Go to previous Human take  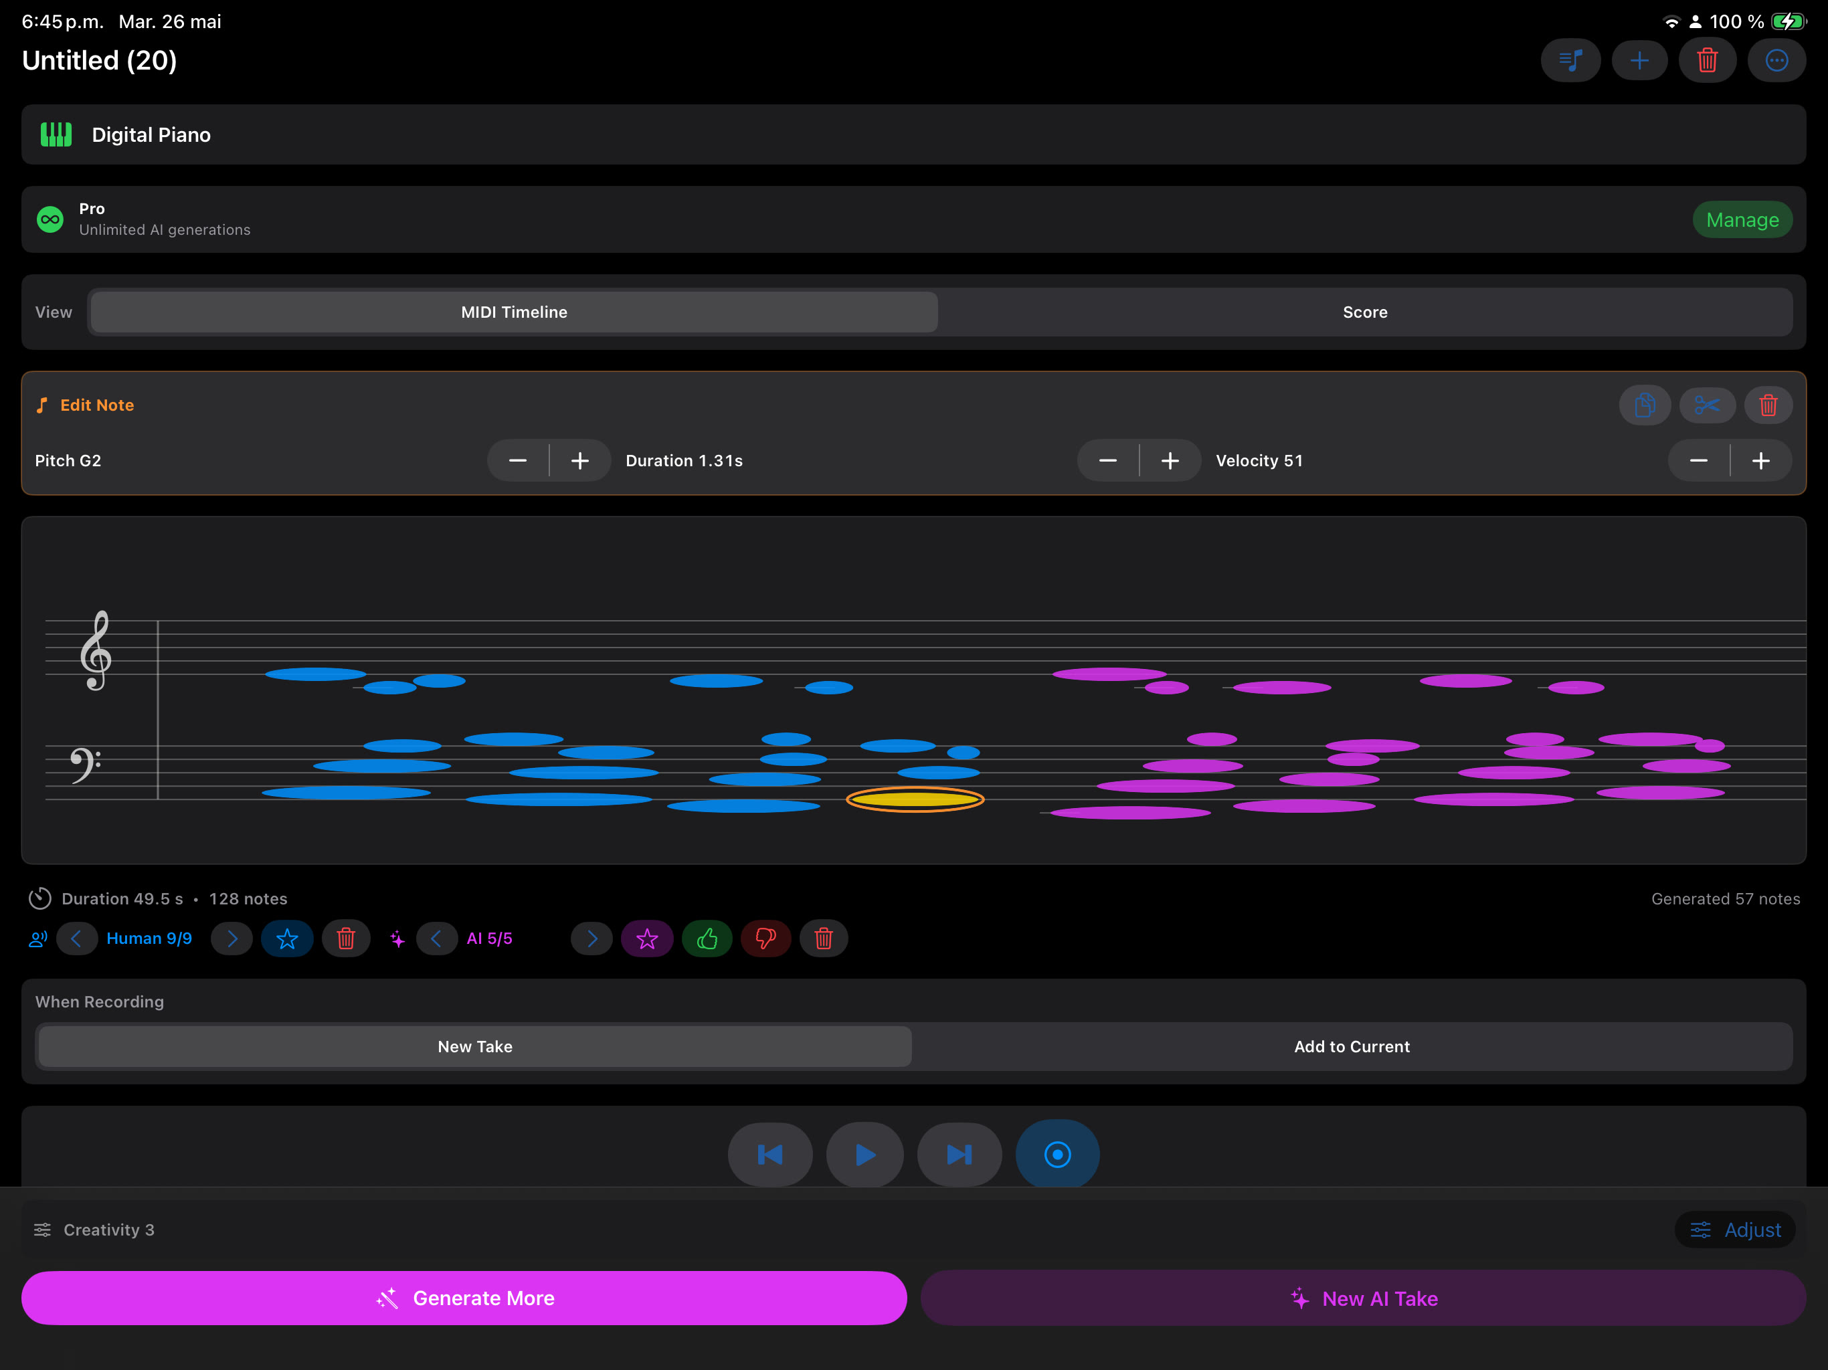click(77, 939)
